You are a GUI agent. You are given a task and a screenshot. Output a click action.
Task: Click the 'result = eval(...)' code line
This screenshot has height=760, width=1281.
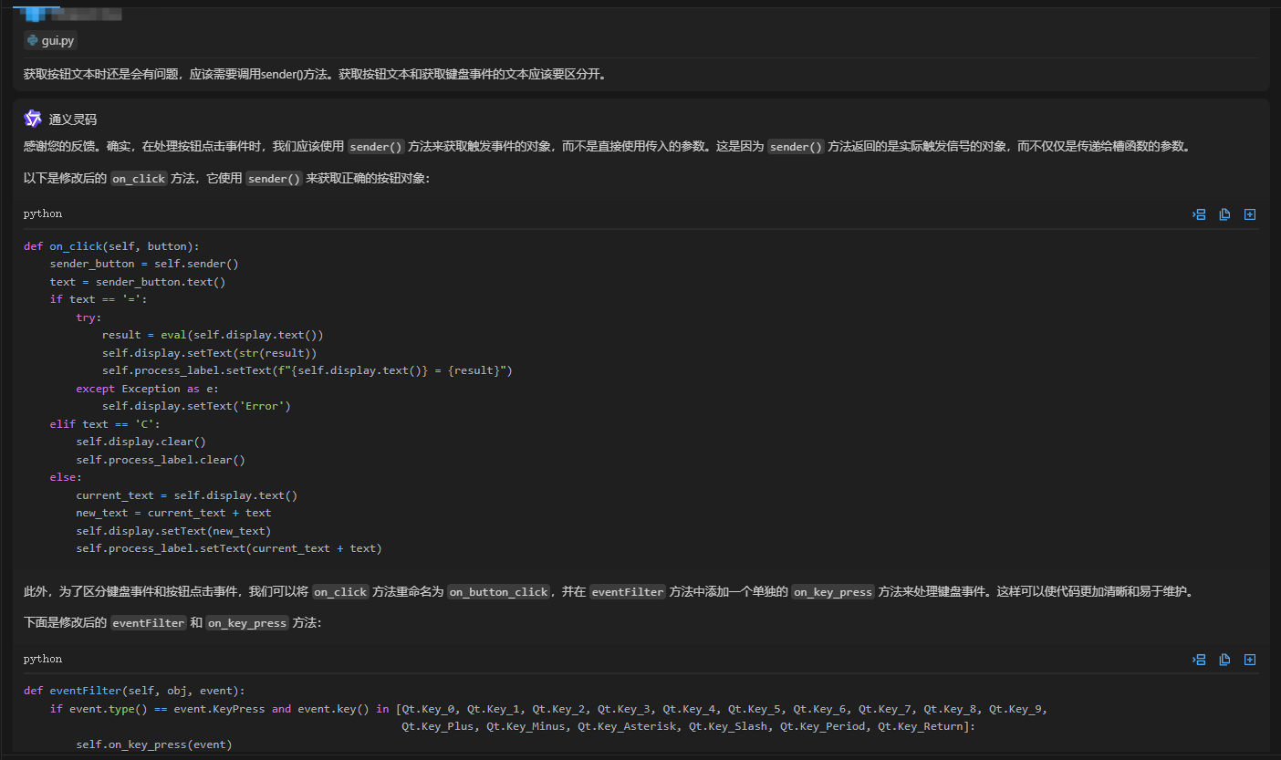pyautogui.click(x=213, y=335)
